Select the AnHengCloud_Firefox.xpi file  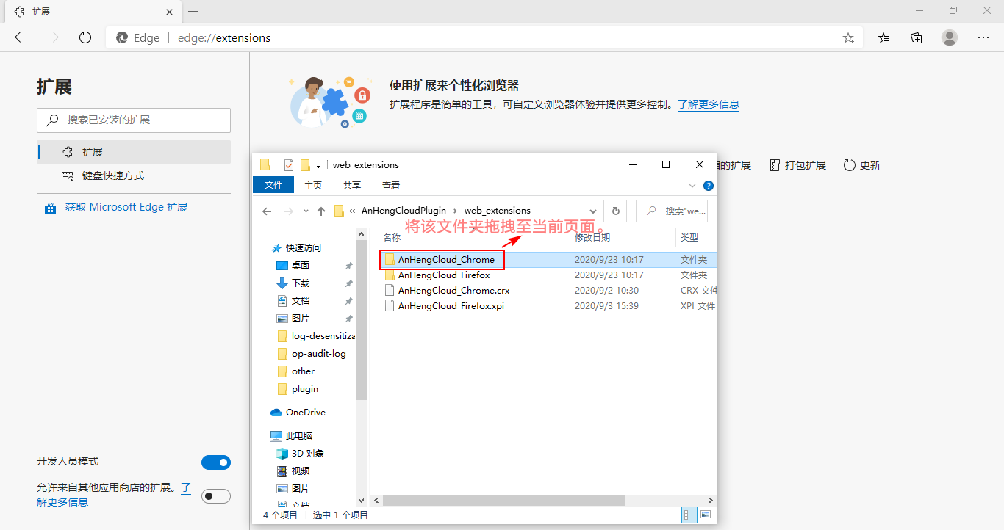pyautogui.click(x=451, y=305)
